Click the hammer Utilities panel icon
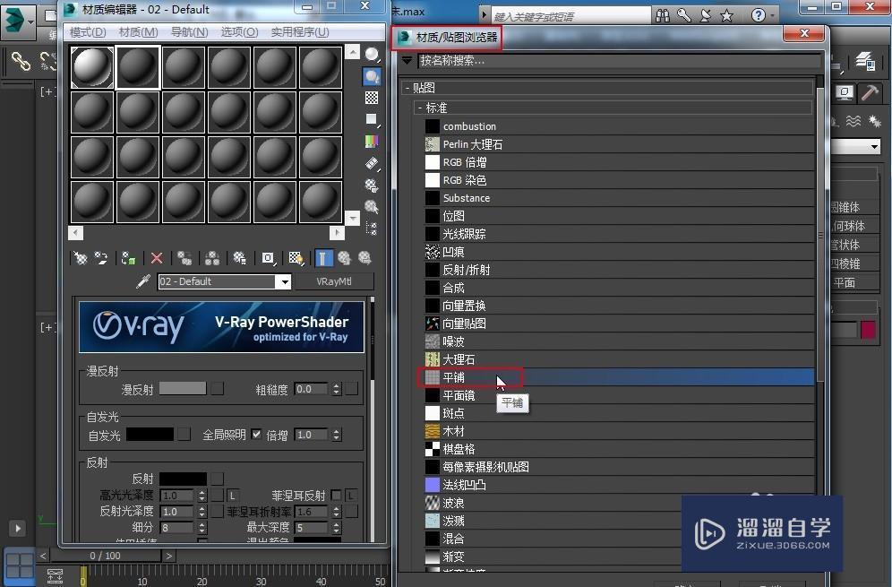The height and width of the screenshot is (587, 892). coord(870,92)
